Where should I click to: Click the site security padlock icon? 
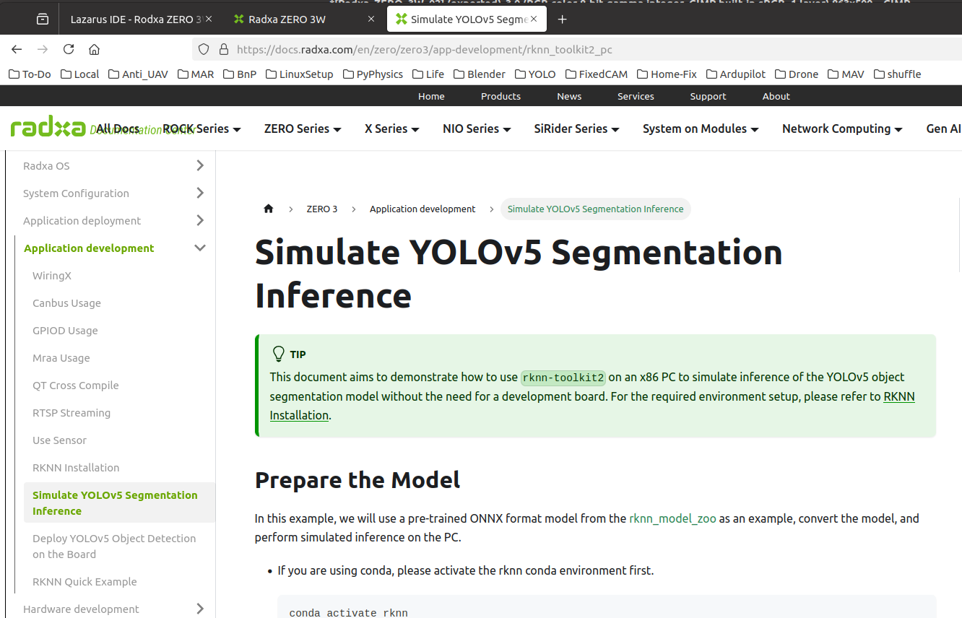(x=223, y=49)
